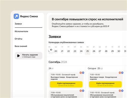Click orange badge icon on 24 вт Выкладка card
This screenshot has width=127, height=98.
pos(81,73)
